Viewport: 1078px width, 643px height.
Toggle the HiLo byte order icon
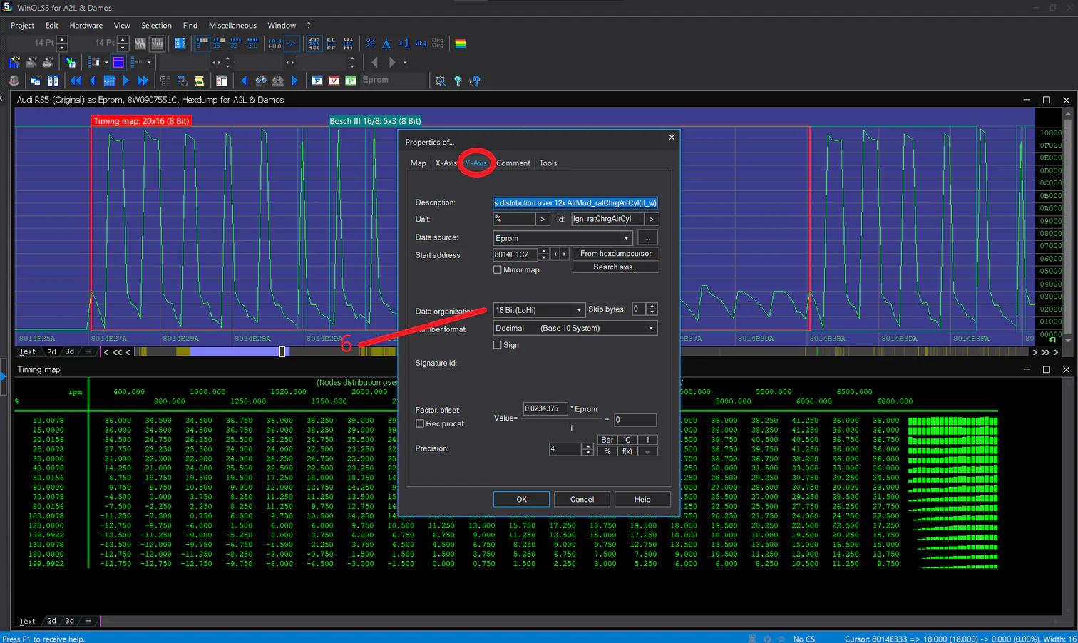pyautogui.click(x=275, y=43)
